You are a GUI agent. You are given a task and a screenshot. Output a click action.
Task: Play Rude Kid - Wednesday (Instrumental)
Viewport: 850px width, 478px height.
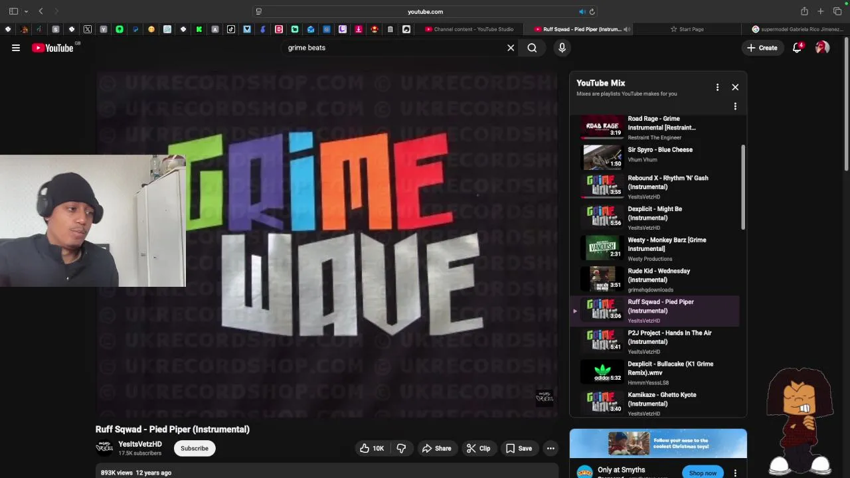coord(655,279)
